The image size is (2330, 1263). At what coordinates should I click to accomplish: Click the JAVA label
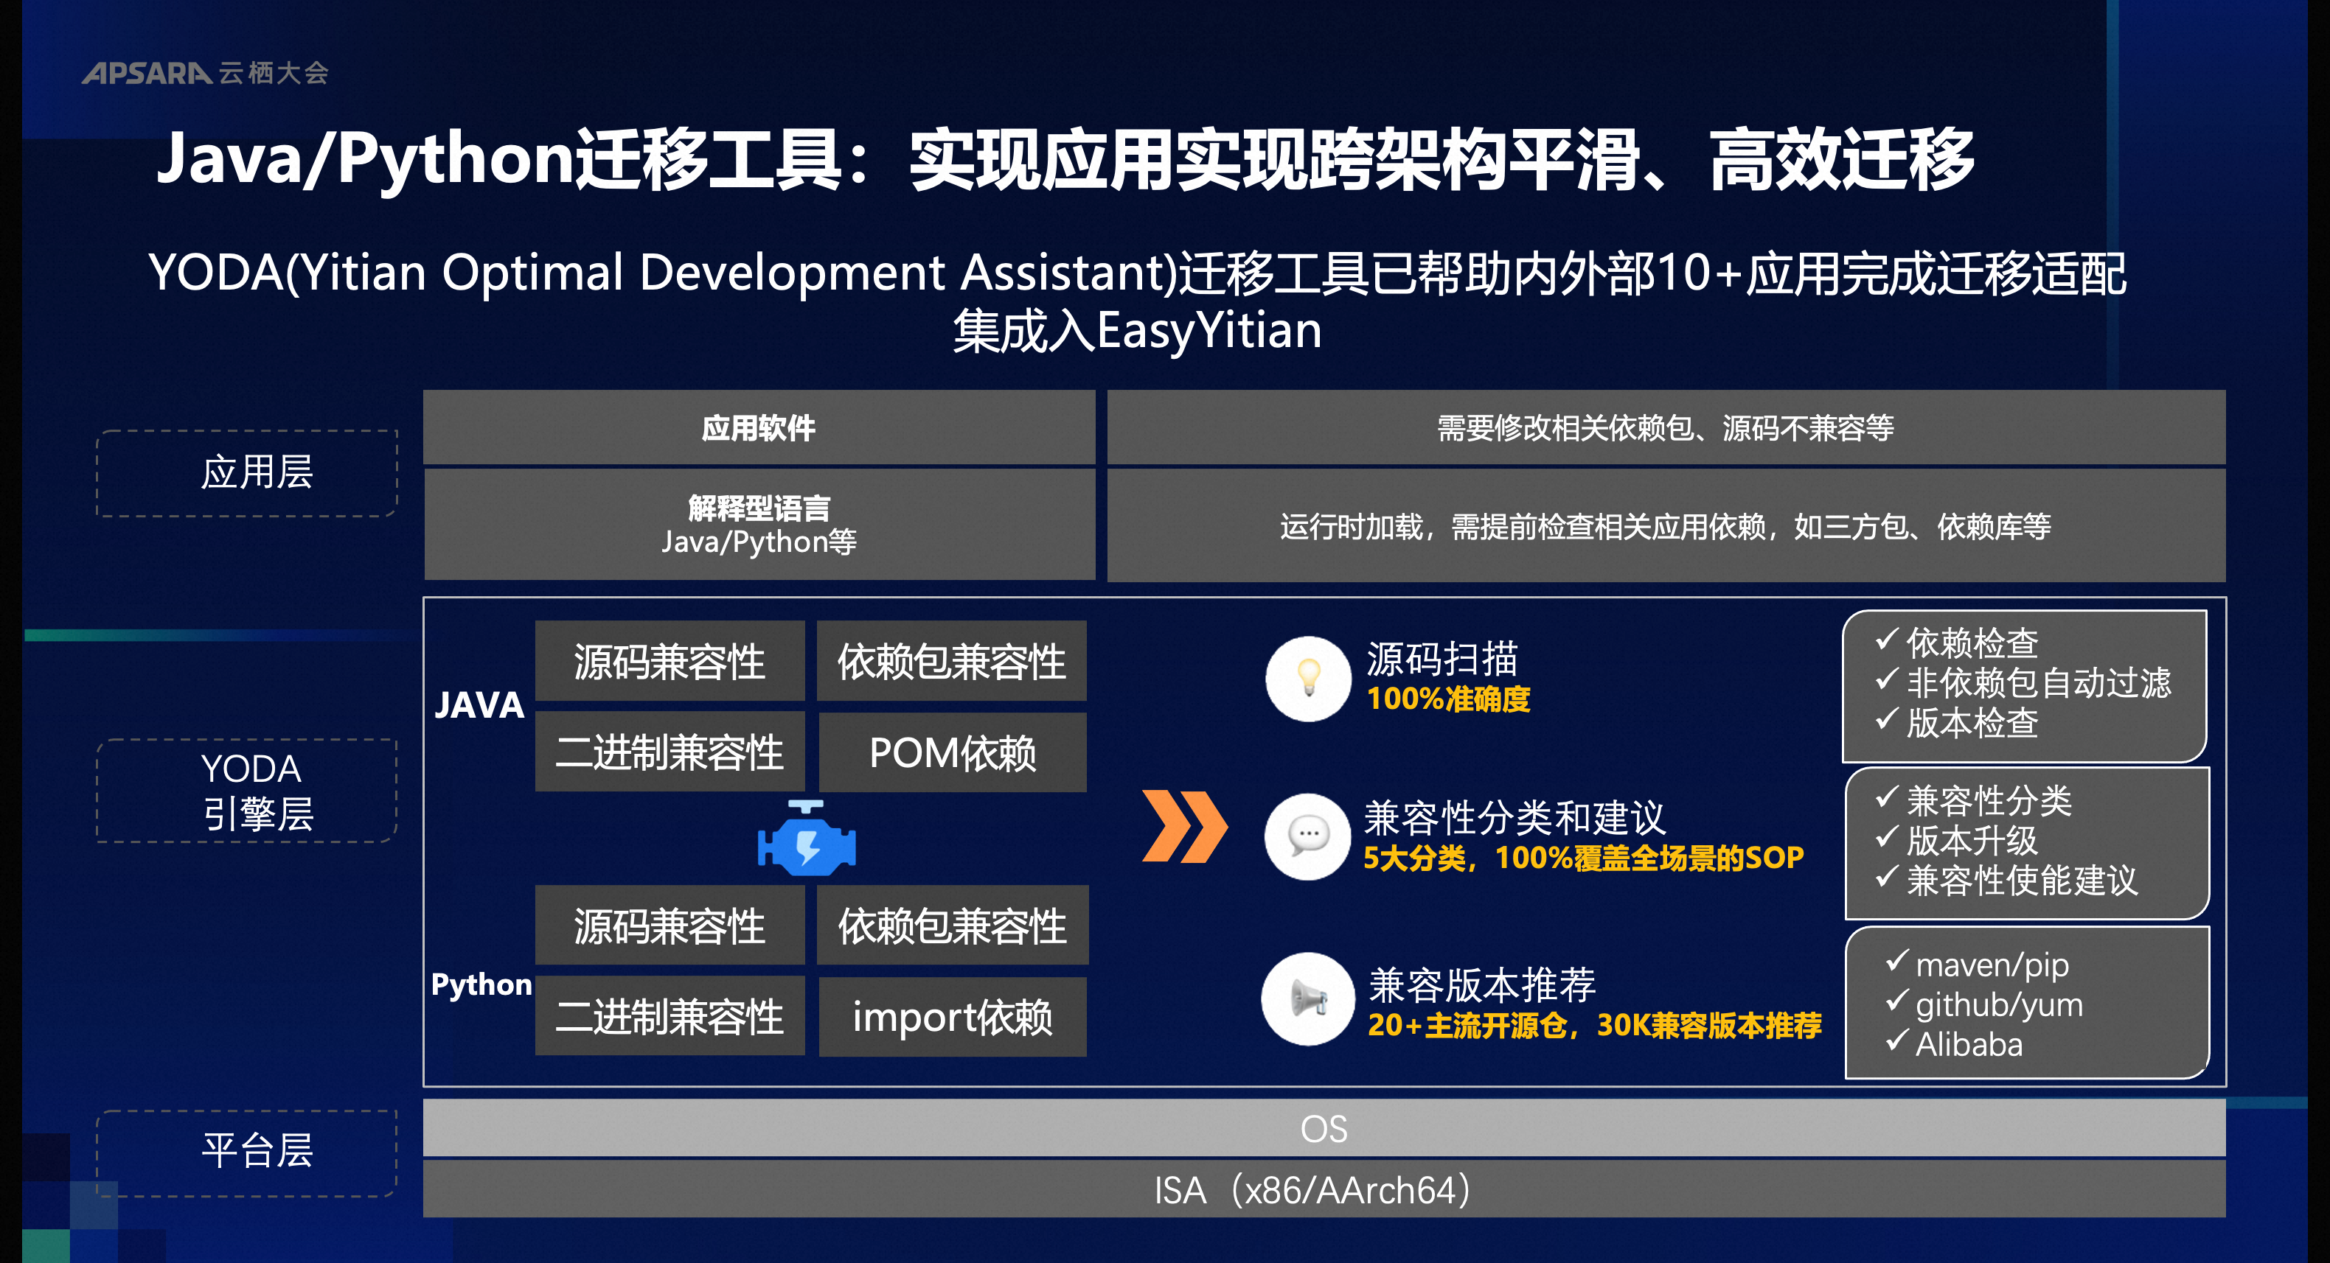point(479,705)
